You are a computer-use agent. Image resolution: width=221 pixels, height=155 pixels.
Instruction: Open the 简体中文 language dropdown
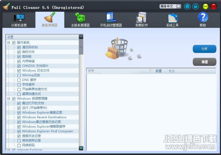[x=170, y=6]
